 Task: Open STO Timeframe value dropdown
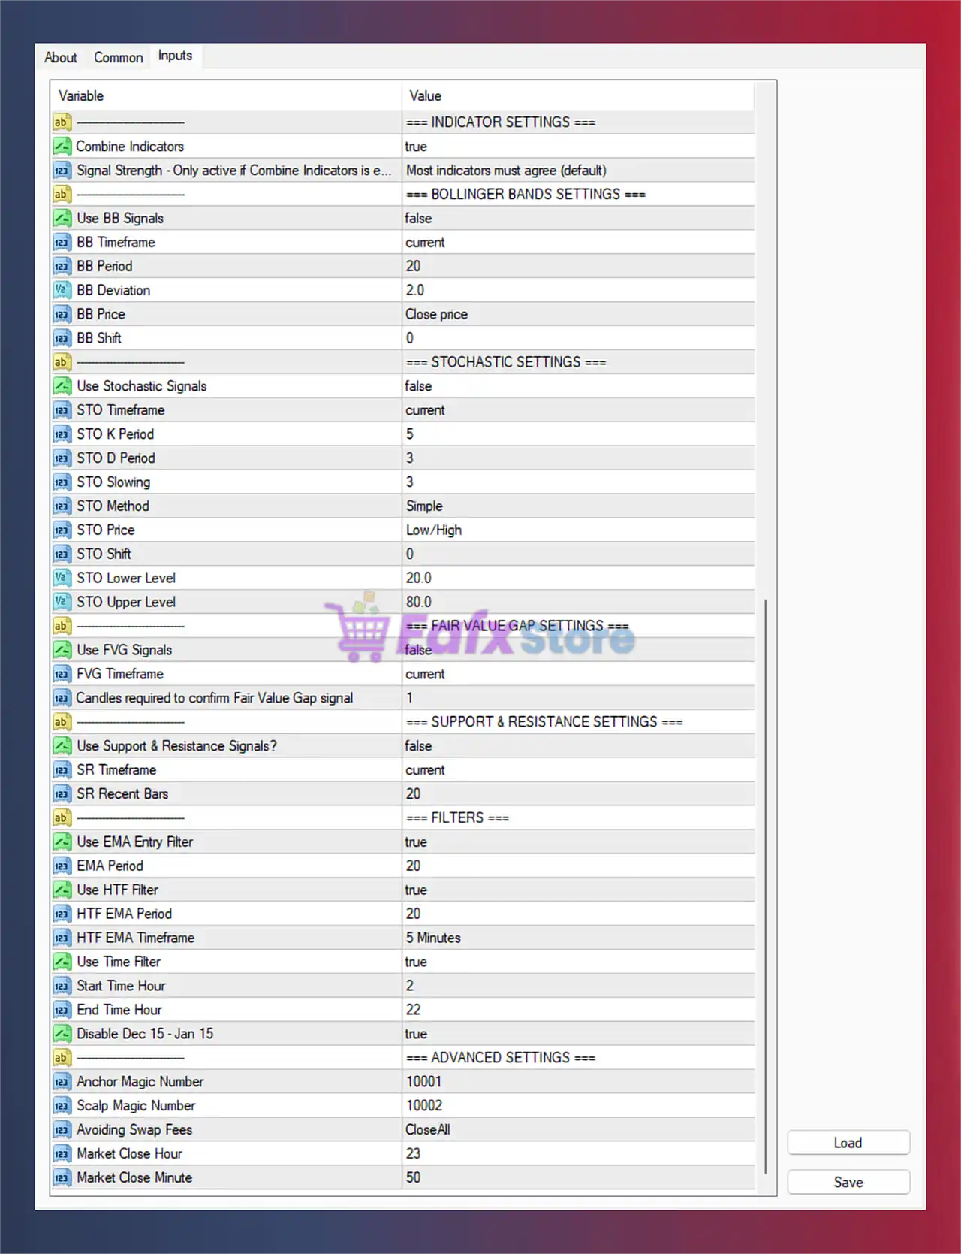tap(578, 410)
